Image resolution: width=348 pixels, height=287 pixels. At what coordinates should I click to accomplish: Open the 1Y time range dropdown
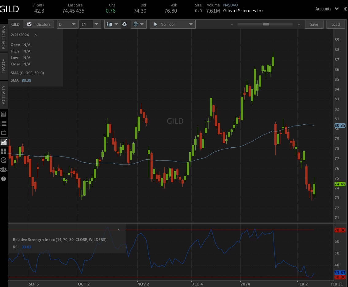click(x=90, y=24)
